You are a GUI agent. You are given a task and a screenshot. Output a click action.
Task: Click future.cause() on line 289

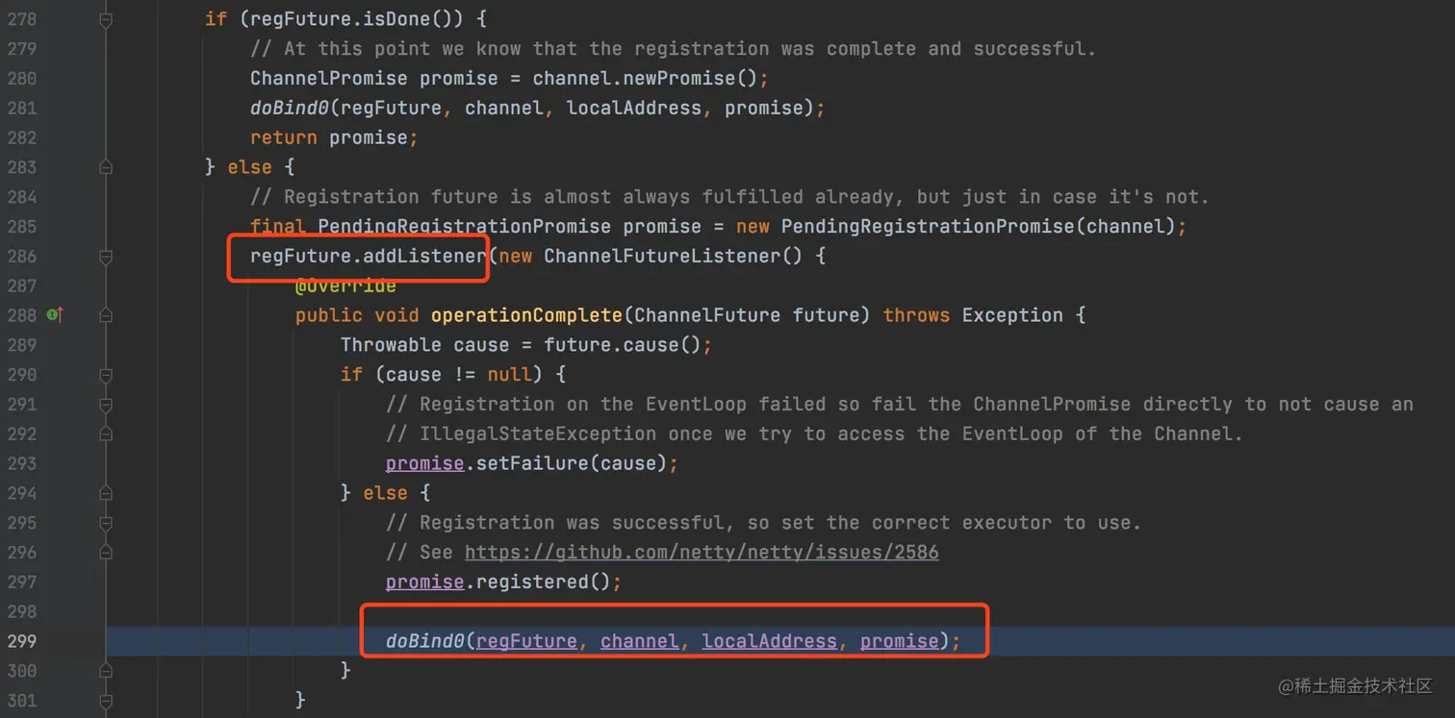[x=623, y=345]
